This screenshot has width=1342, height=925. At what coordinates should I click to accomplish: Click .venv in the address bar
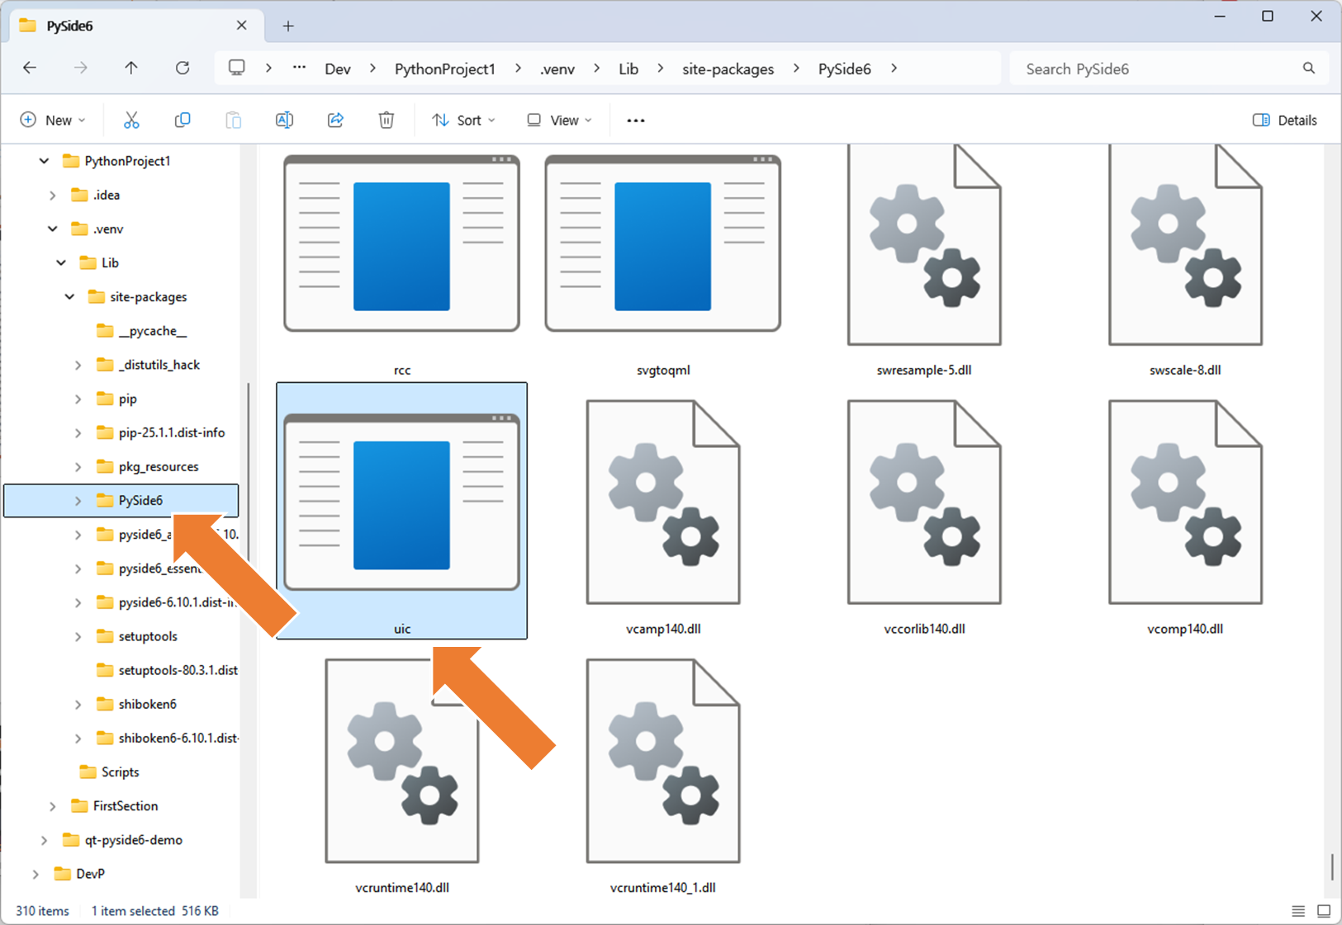557,68
